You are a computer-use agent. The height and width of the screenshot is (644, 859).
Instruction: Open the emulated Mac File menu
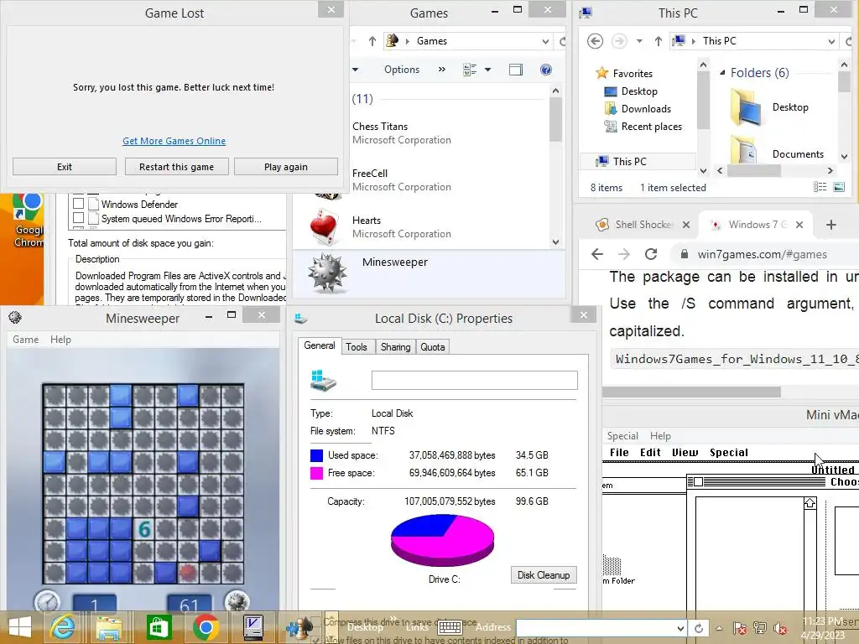[619, 452]
